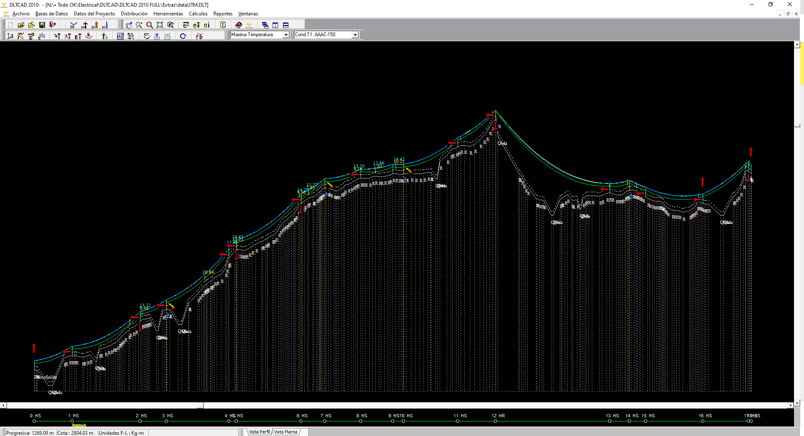Open the Cálculos menu
Image resolution: width=804 pixels, height=436 pixels.
tap(198, 14)
